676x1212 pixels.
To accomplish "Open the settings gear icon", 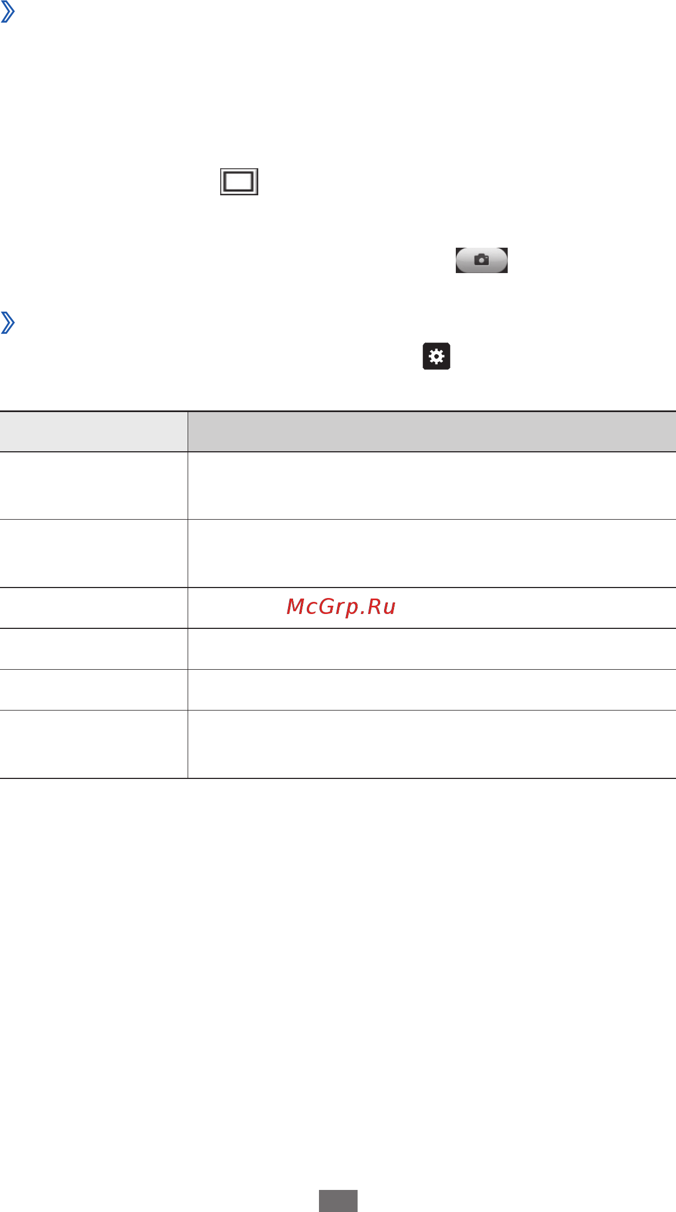I will click(x=437, y=356).
